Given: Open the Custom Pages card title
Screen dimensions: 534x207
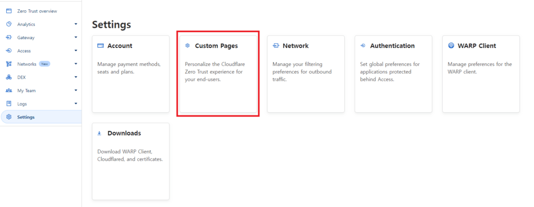Looking at the screenshot, I should click(x=216, y=46).
